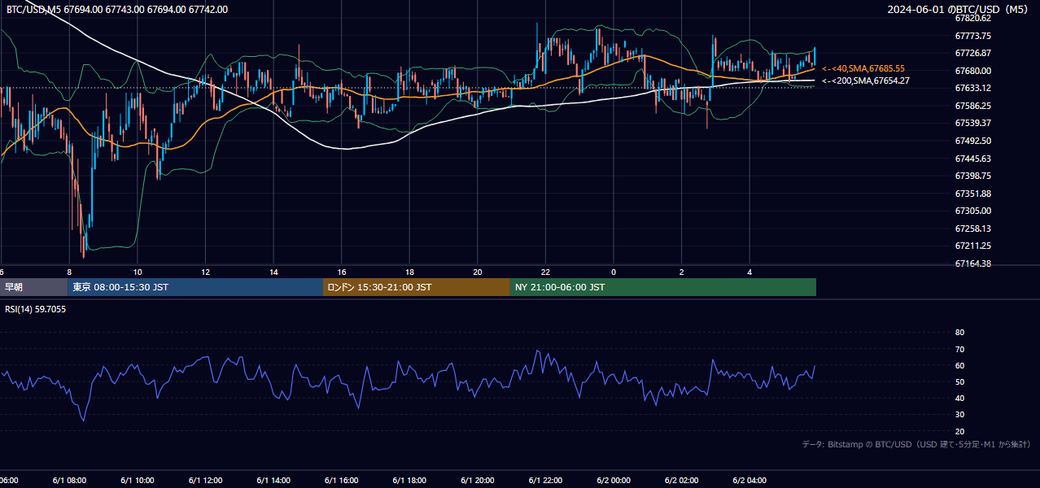The height and width of the screenshot is (488, 1040).
Task: Click the <-<40,SMA,67685.55 label
Action: pos(863,69)
